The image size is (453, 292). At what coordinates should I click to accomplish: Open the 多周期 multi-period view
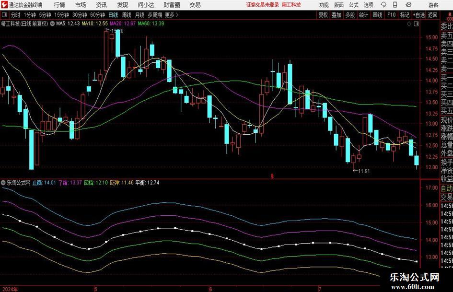click(155, 15)
